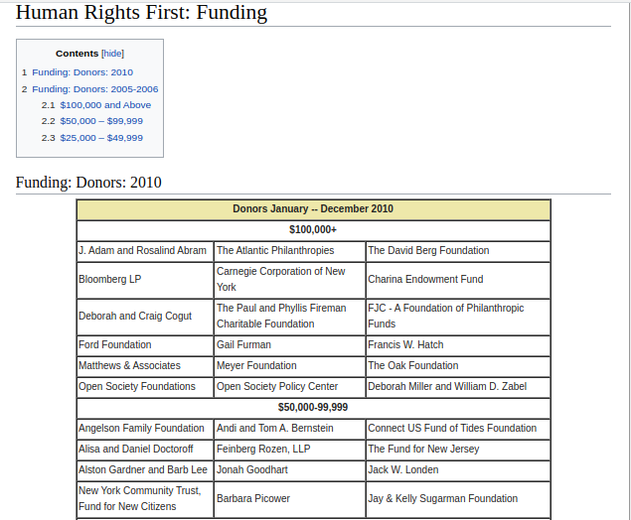631x520 pixels.
Task: Select cell Open Society Foundations
Action: click(x=145, y=387)
